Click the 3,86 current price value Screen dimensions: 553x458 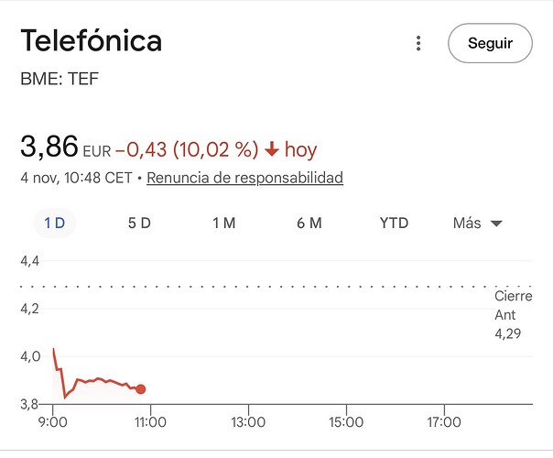(x=49, y=147)
